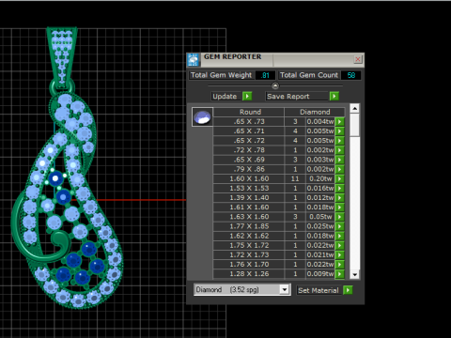Select size cell .65 X .73
The height and width of the screenshot is (338, 451).
(x=249, y=121)
